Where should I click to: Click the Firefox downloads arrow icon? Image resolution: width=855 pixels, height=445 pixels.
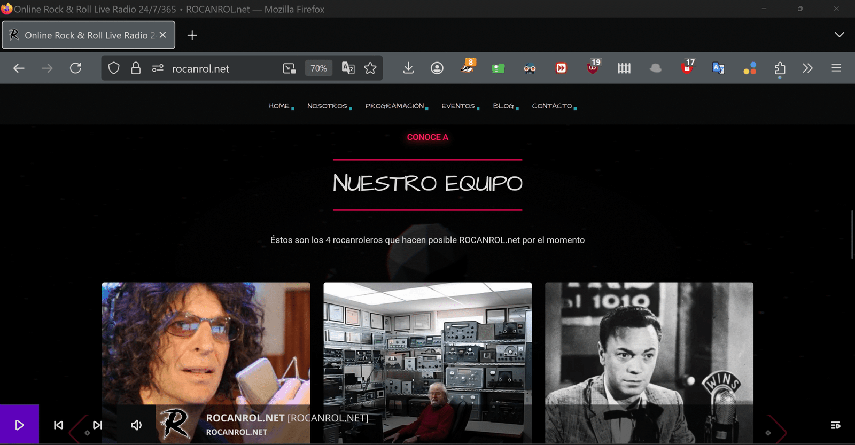point(408,68)
